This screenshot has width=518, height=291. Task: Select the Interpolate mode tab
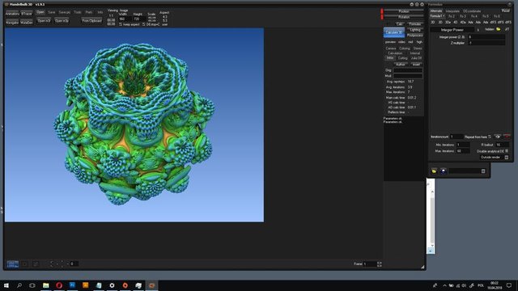point(452,11)
